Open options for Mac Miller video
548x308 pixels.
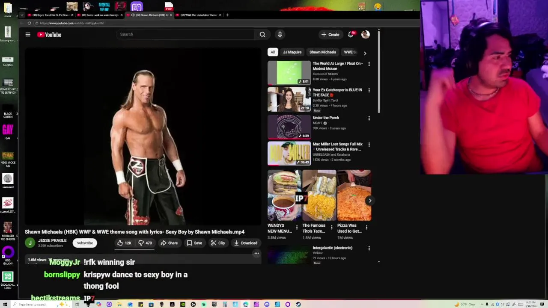pos(369,145)
